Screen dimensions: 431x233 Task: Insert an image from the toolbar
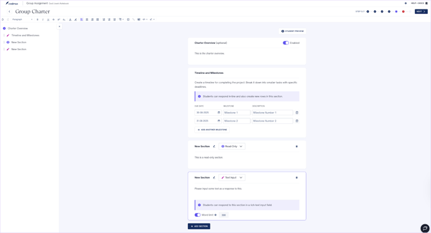point(139,19)
